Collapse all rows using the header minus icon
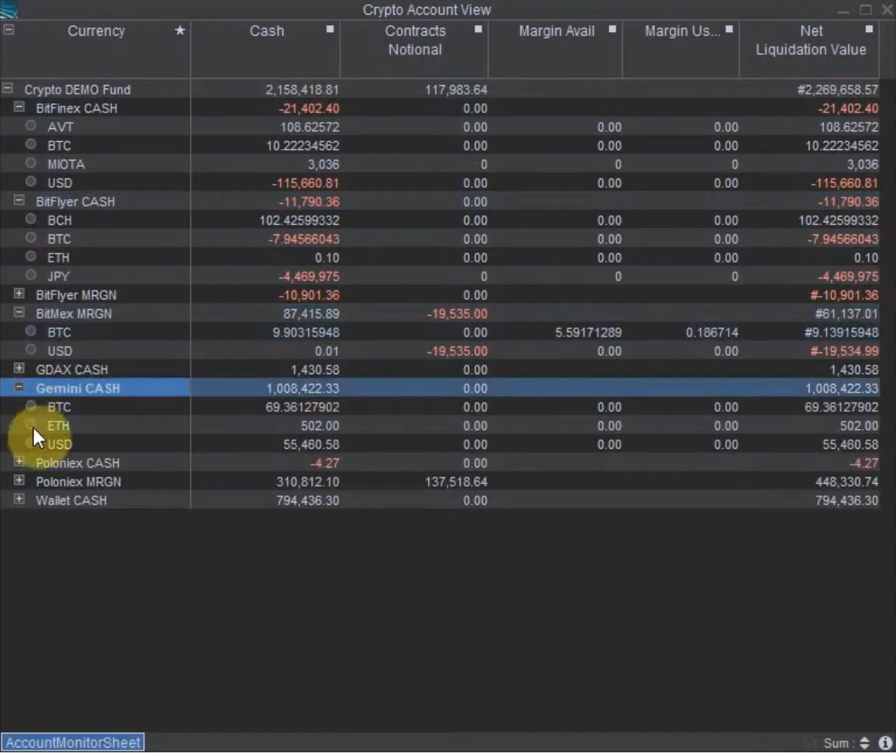Viewport: 896px width, 753px height. pos(8,29)
